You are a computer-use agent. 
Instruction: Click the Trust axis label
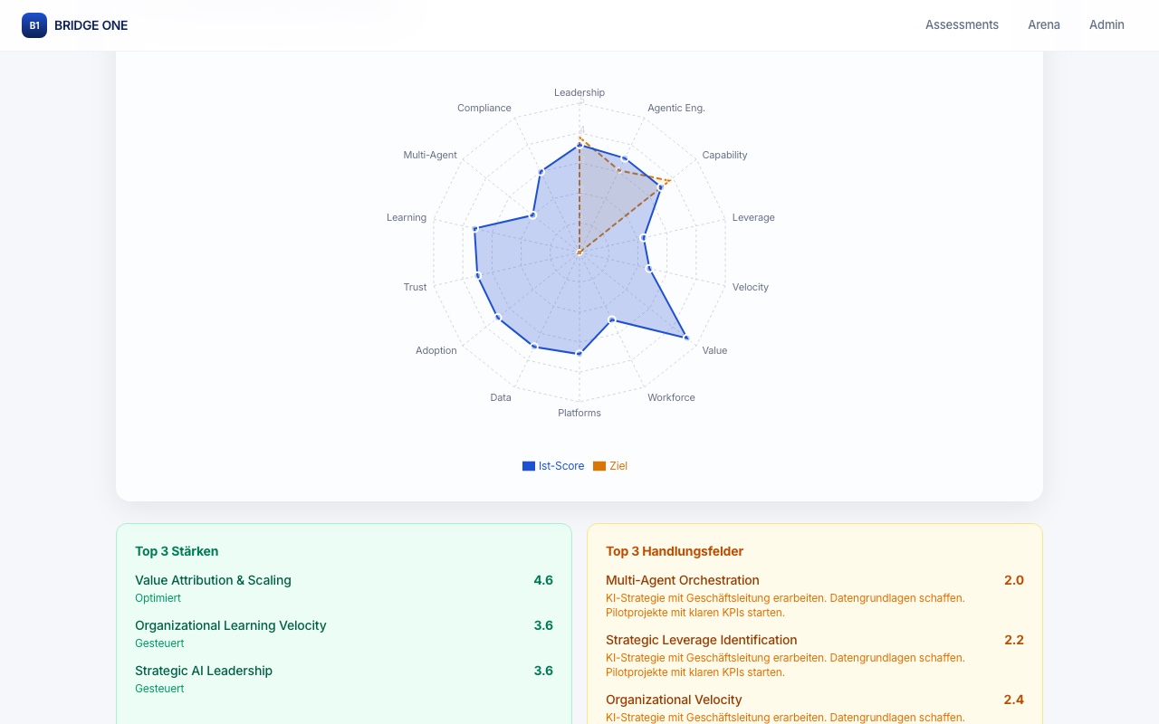pos(415,287)
